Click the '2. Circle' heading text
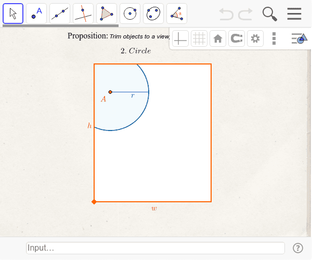Screen dimensions: 312x260 pos(136,51)
